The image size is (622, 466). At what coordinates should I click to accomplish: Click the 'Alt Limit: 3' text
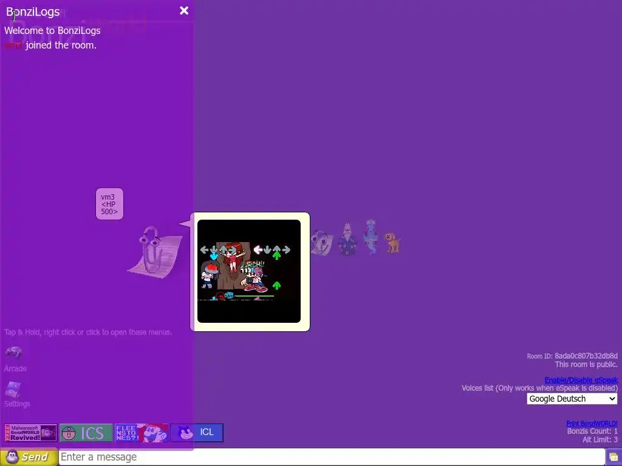(600, 439)
